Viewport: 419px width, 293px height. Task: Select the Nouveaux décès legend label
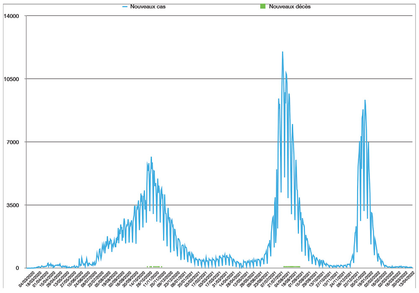[x=290, y=7]
